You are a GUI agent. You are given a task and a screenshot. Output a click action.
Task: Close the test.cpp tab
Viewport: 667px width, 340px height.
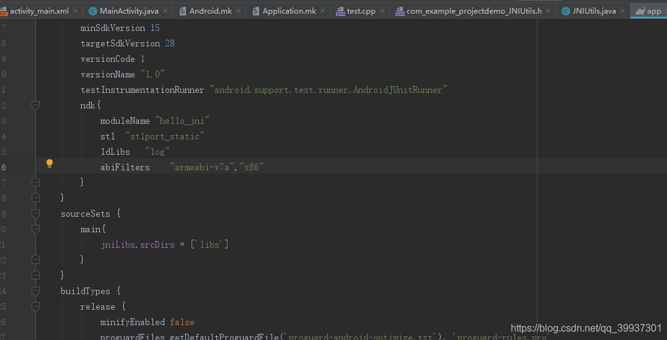382,11
